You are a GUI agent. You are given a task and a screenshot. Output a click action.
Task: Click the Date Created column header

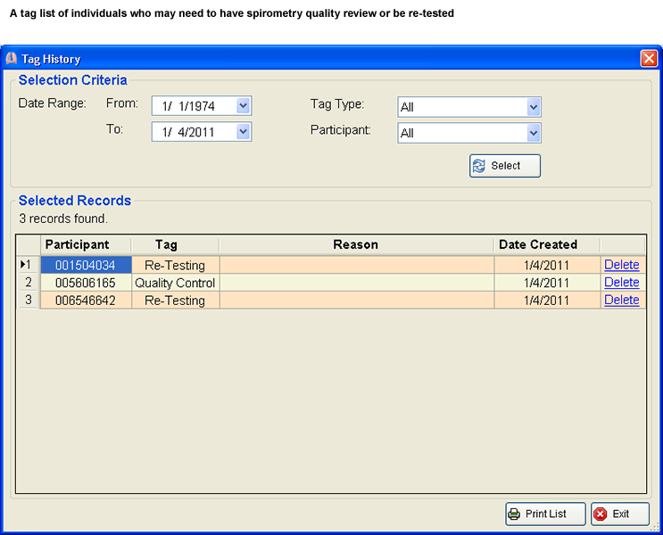pyautogui.click(x=538, y=244)
